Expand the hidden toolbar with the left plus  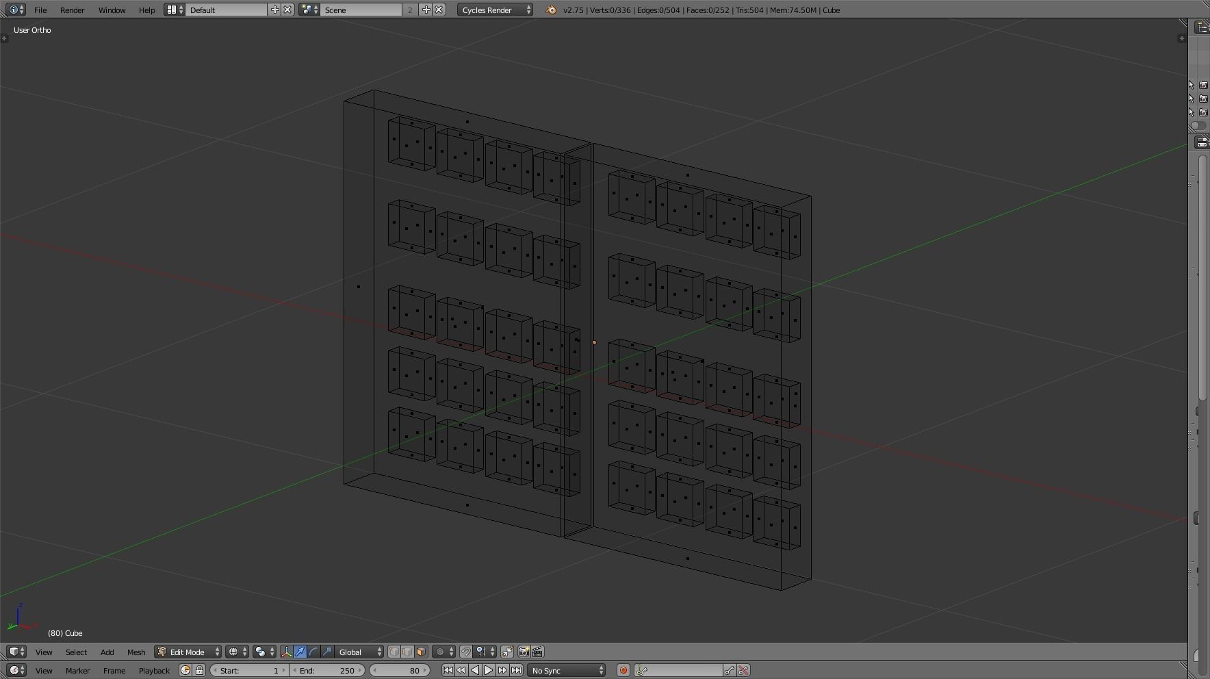click(5, 38)
